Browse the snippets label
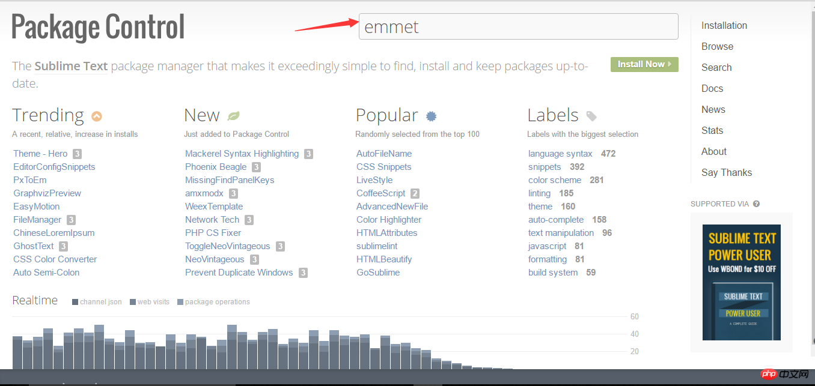This screenshot has width=815, height=386. pyautogui.click(x=545, y=167)
